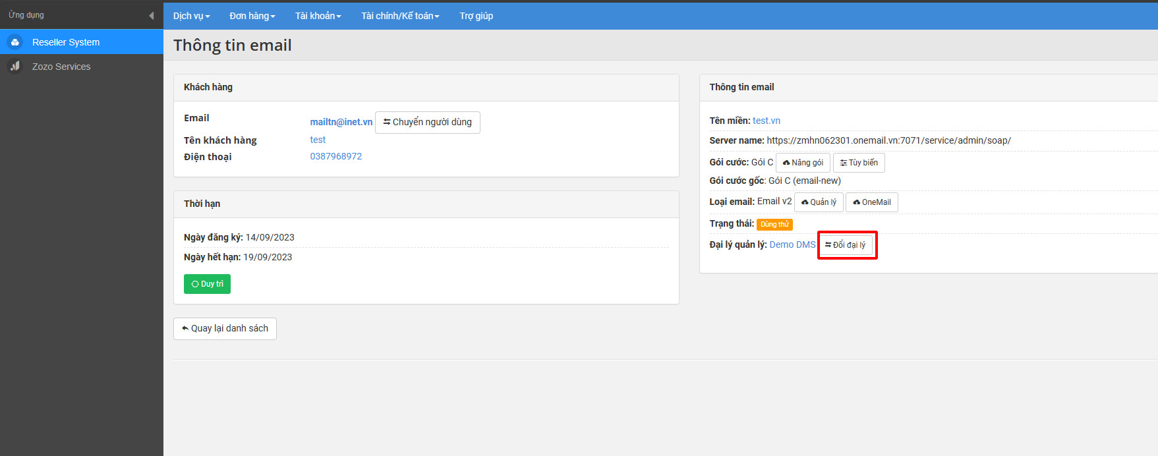The width and height of the screenshot is (1158, 456).
Task: Expand the Dịch vụ dropdown menu
Action: [x=191, y=16]
